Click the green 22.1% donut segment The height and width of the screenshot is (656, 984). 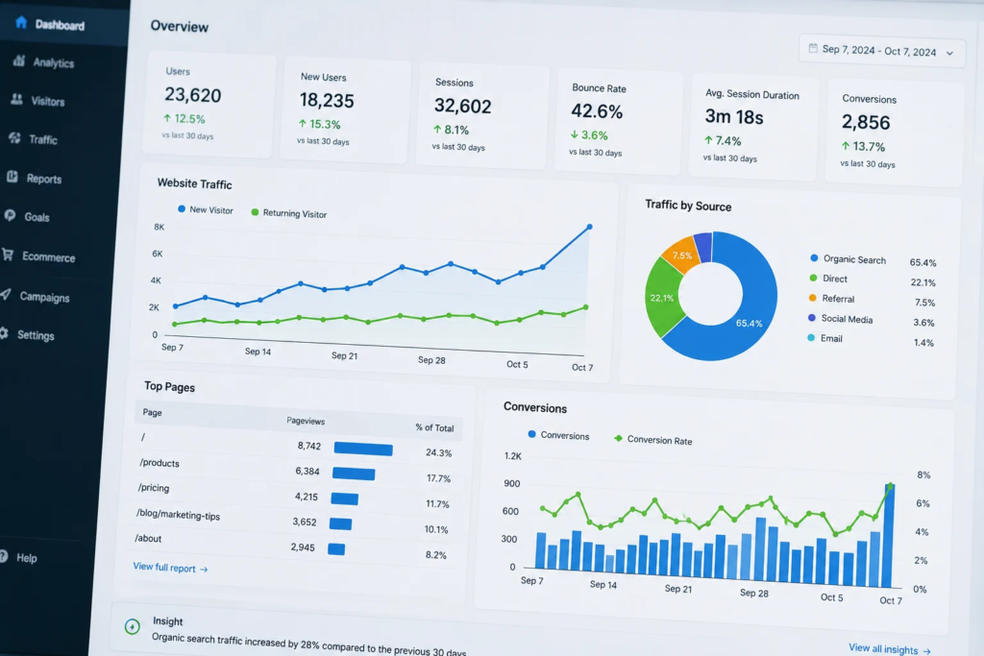[x=661, y=298]
